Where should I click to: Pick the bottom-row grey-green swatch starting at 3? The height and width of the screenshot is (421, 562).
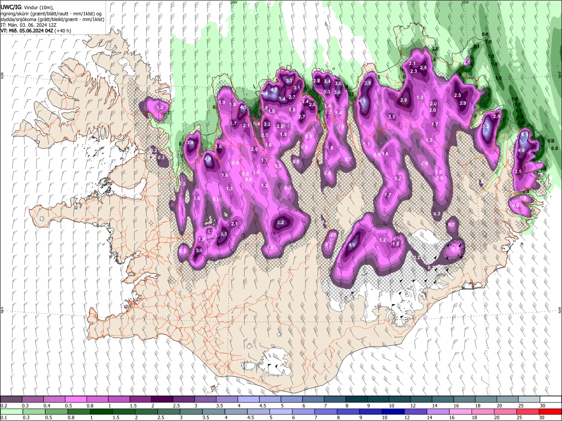(x=191, y=411)
